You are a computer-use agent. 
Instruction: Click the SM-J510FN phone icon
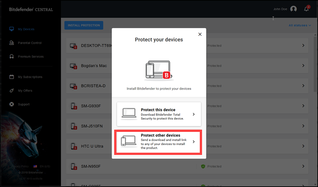(x=74, y=126)
